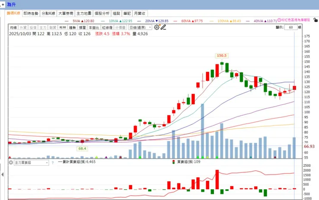Click the plus button beside 為升

(3, 4)
